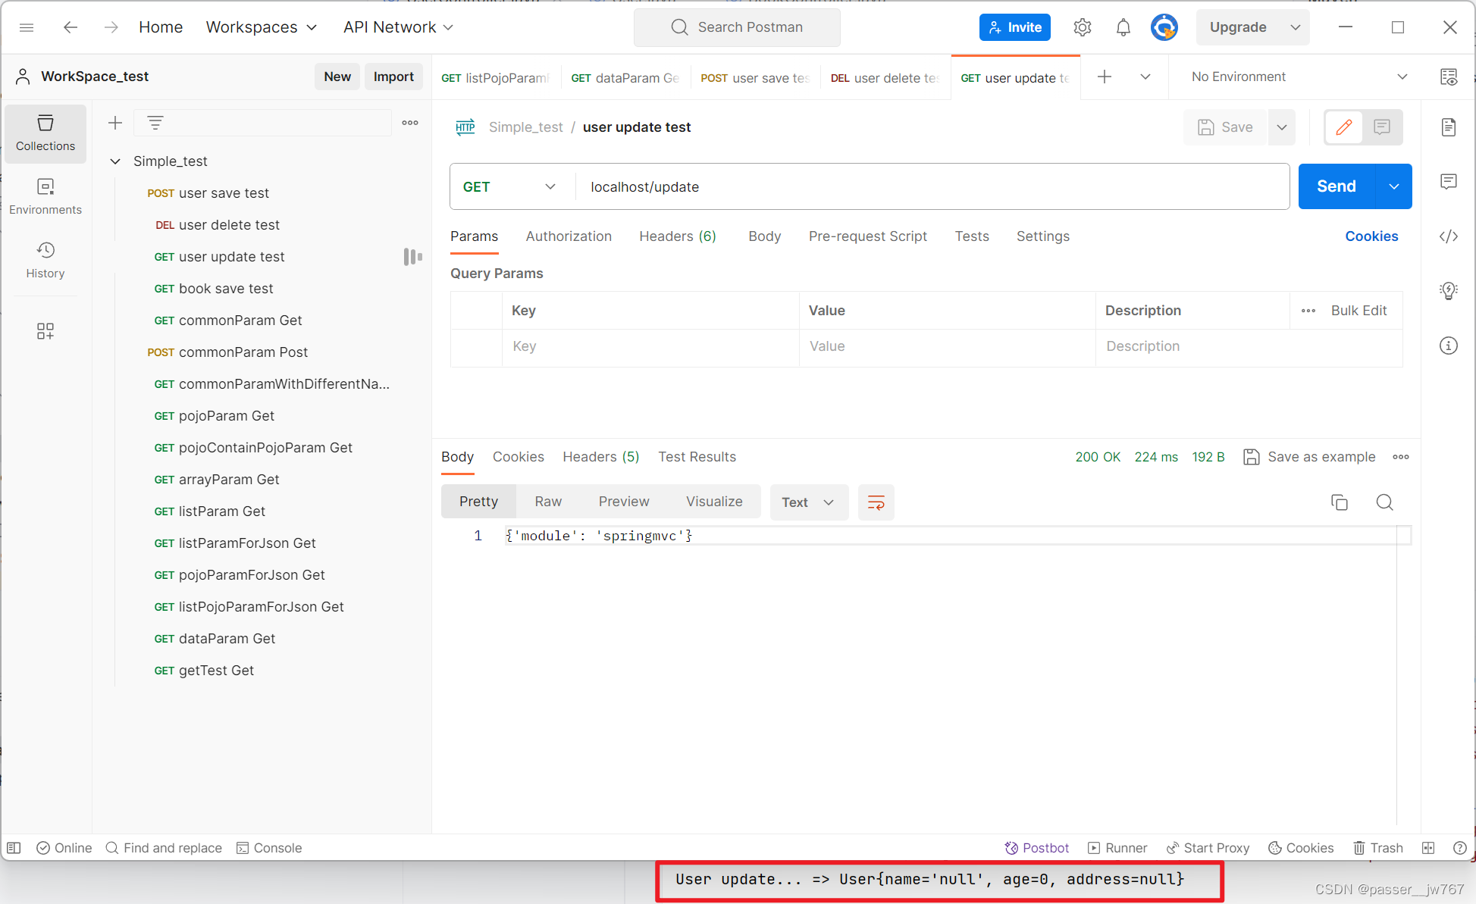The width and height of the screenshot is (1476, 904).
Task: Open Code snippet icon in right sidebar
Action: pyautogui.click(x=1449, y=236)
